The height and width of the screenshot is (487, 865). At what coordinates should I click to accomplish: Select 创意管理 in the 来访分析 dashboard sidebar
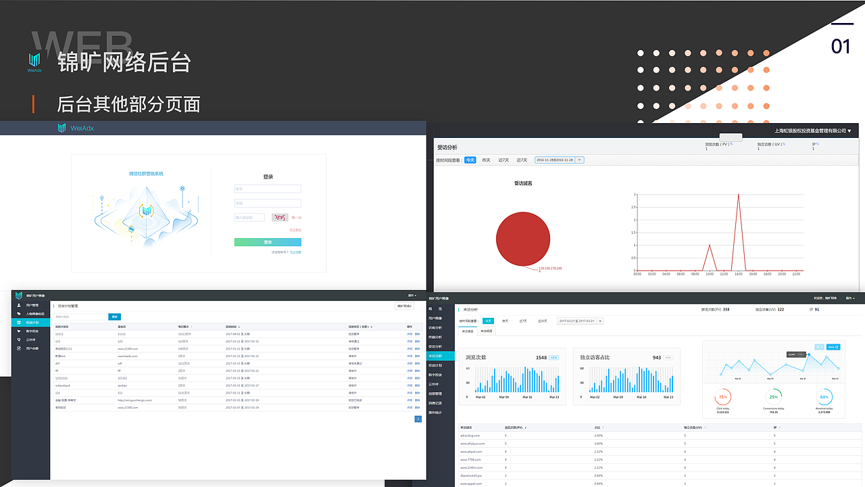point(435,393)
